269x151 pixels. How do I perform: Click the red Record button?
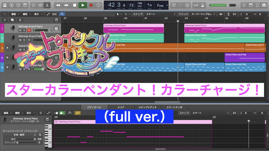(x=91, y=5)
